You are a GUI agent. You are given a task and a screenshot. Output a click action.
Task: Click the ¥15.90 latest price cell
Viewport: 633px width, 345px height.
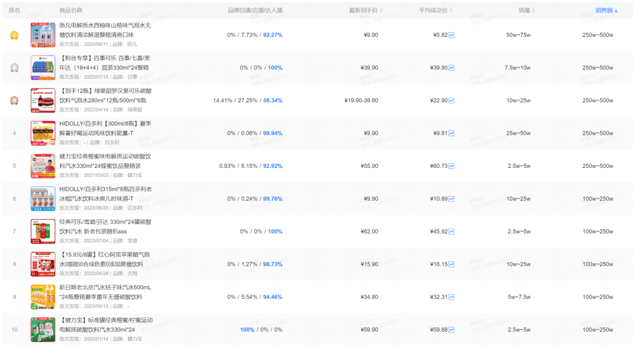pos(369,265)
